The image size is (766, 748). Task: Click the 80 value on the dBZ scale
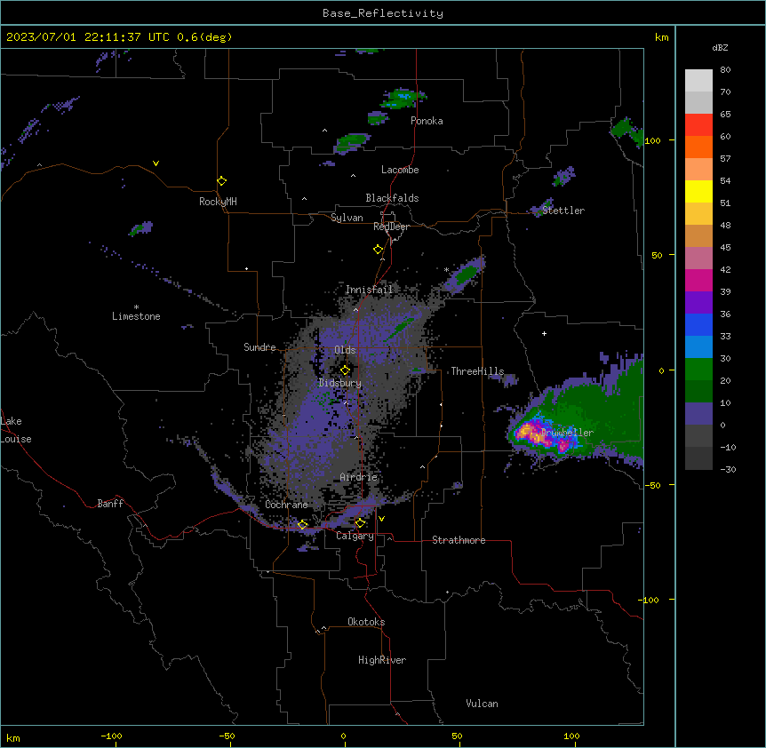click(725, 70)
